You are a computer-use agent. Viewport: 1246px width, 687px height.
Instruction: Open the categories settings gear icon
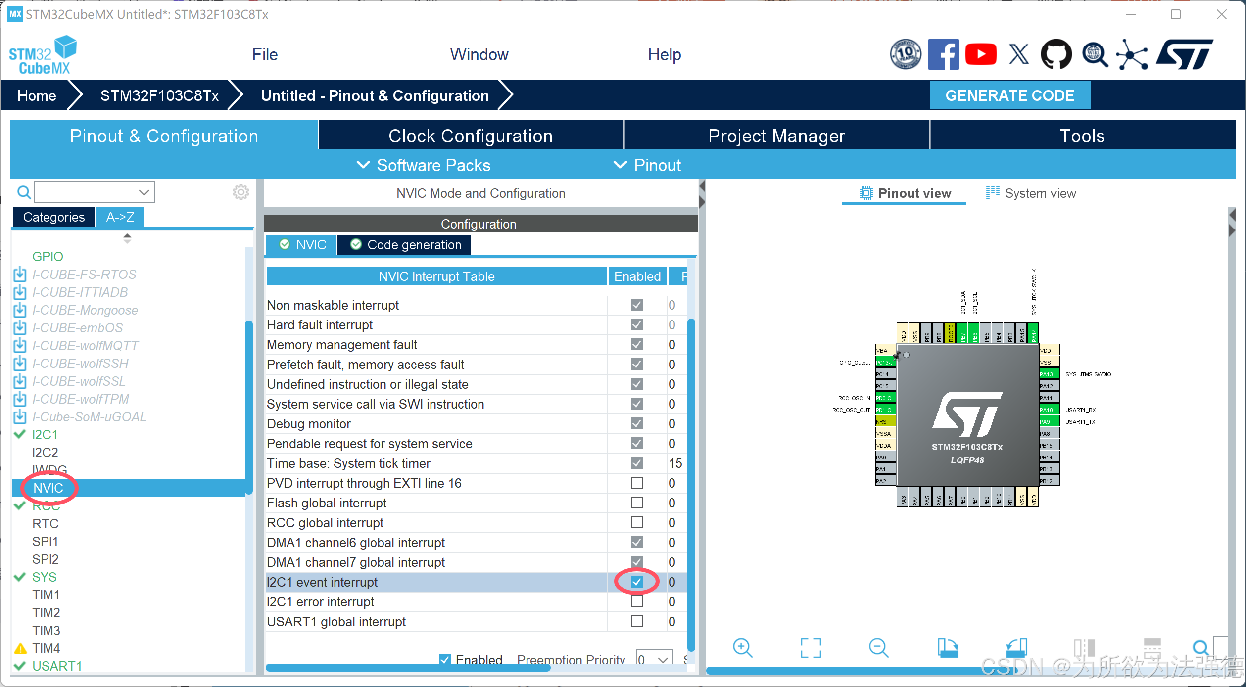(x=240, y=192)
